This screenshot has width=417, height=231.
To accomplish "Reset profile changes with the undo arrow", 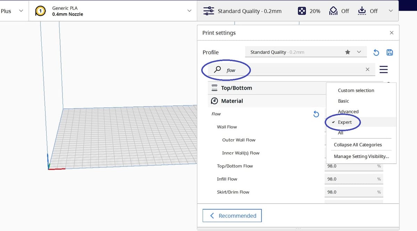I will click(x=376, y=52).
